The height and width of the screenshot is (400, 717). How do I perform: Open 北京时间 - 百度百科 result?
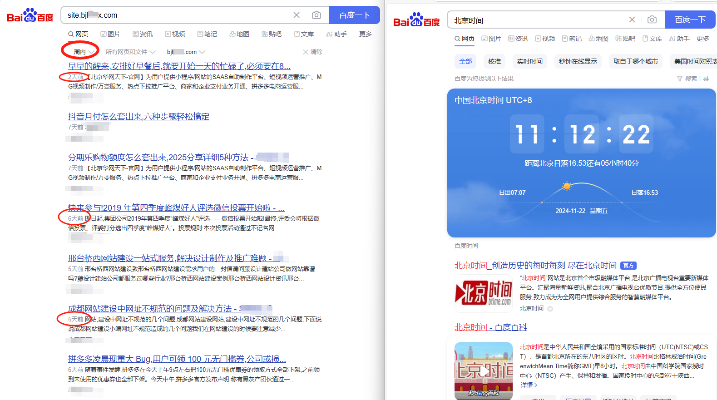click(x=491, y=327)
